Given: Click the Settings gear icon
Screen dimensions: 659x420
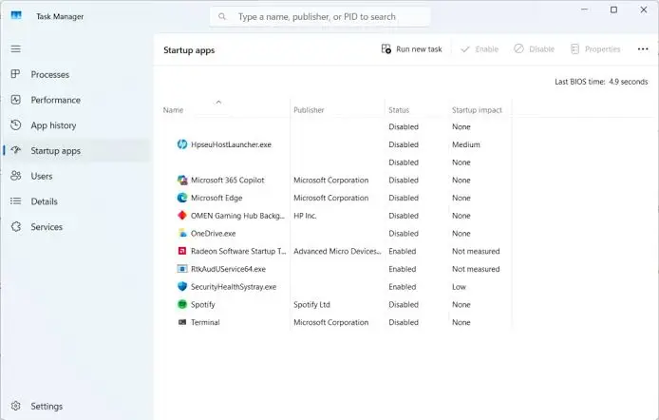Looking at the screenshot, I should tap(15, 406).
